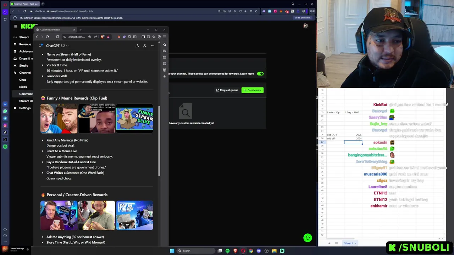Screen dimensions: 454x255
Task: Open the three-dot options in ChatGPT header
Action: point(153,46)
